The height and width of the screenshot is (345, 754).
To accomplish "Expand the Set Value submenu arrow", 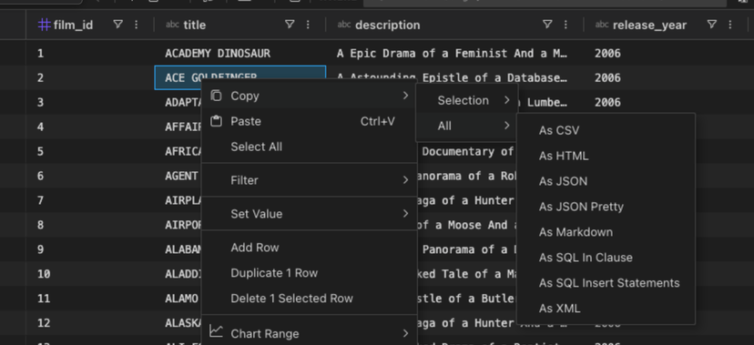I will (x=406, y=214).
